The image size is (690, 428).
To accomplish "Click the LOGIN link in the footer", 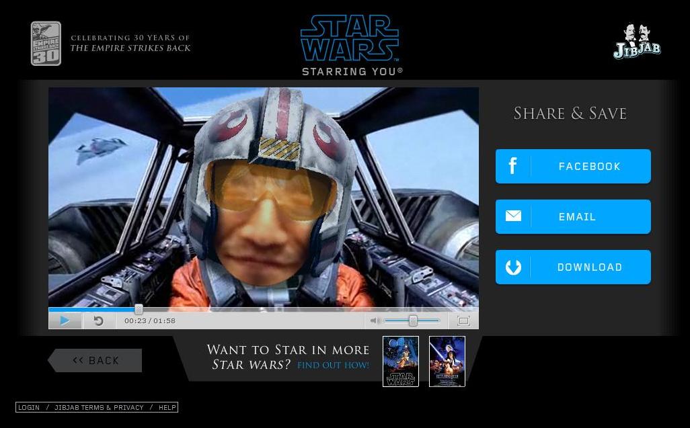I will click(x=29, y=407).
